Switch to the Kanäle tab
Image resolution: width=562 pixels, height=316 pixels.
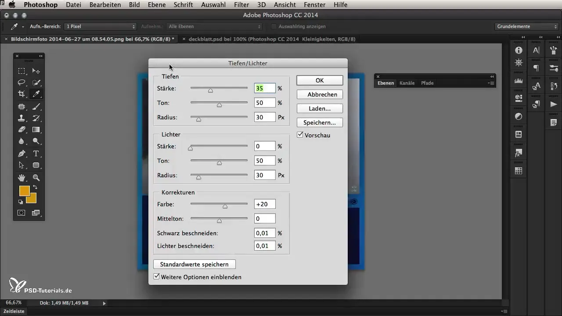coord(407,83)
